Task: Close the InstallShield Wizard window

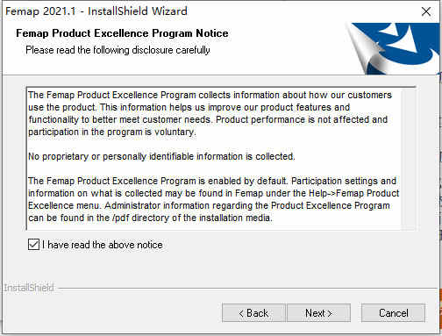Action: 426,11
